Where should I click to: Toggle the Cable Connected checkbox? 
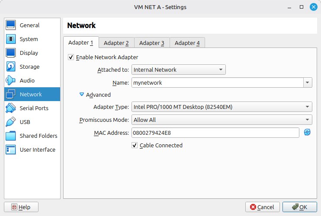[135, 146]
